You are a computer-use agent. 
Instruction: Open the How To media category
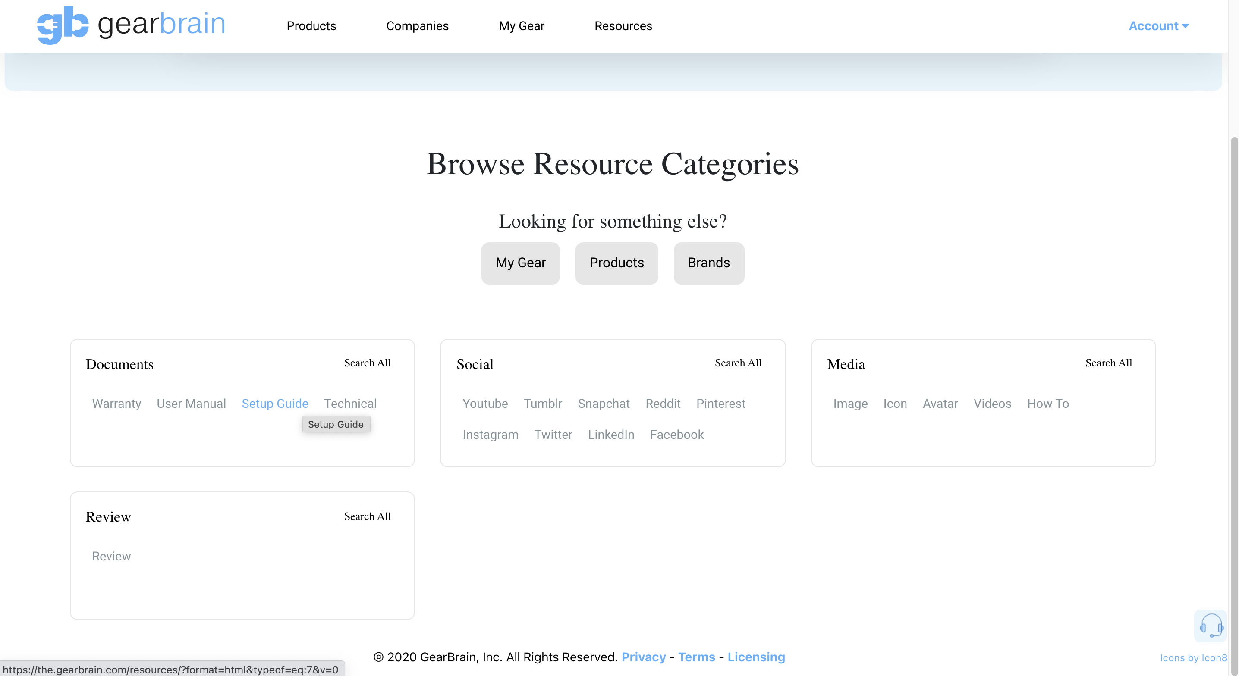(x=1047, y=404)
